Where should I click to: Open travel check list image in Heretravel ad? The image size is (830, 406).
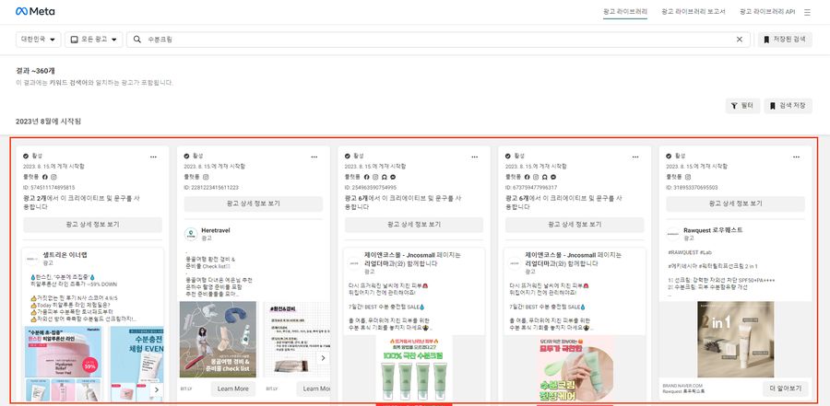(218, 340)
